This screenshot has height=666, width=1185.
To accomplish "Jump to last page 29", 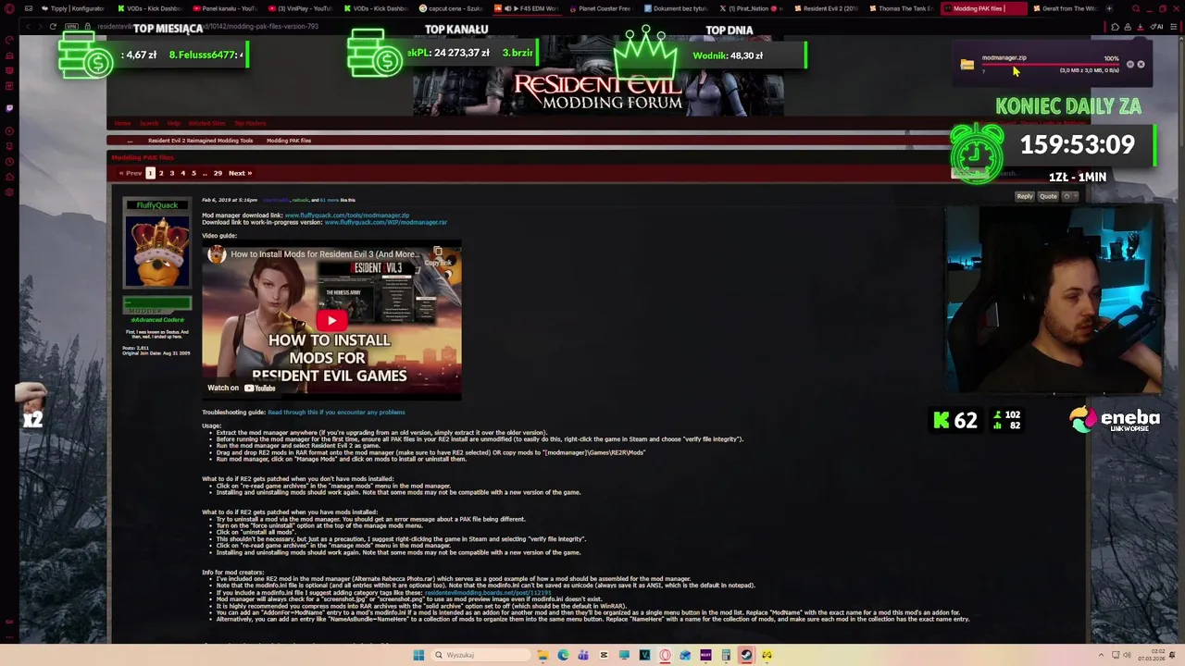I will point(218,173).
